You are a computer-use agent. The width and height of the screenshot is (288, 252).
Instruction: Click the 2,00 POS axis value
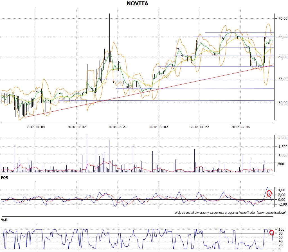(282, 195)
